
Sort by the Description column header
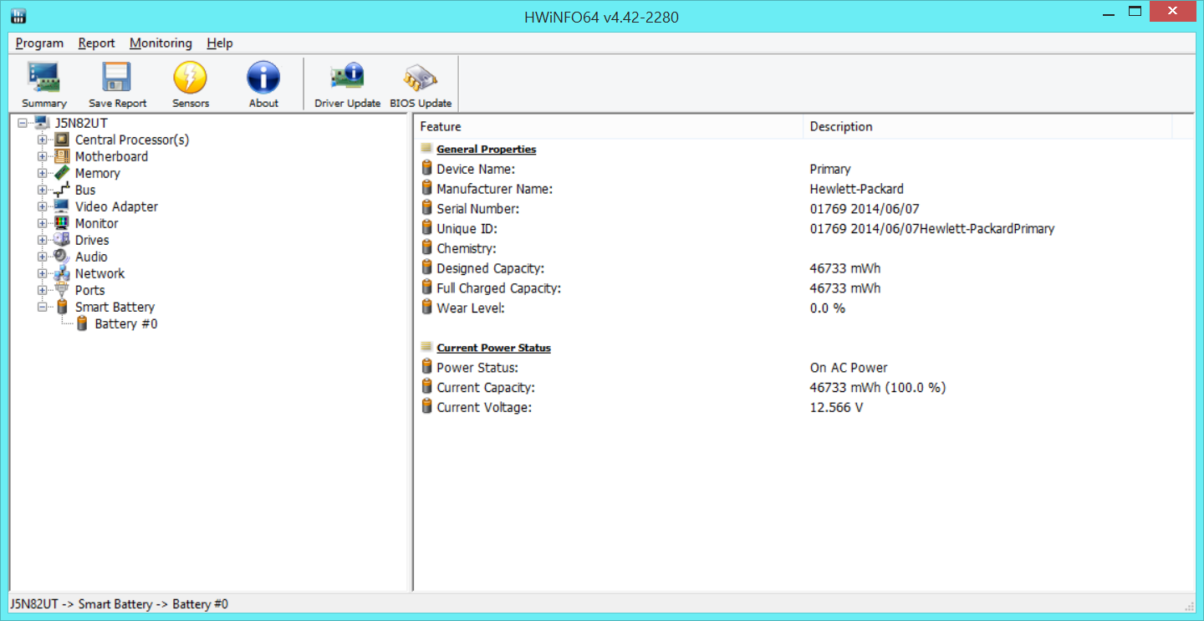click(987, 126)
